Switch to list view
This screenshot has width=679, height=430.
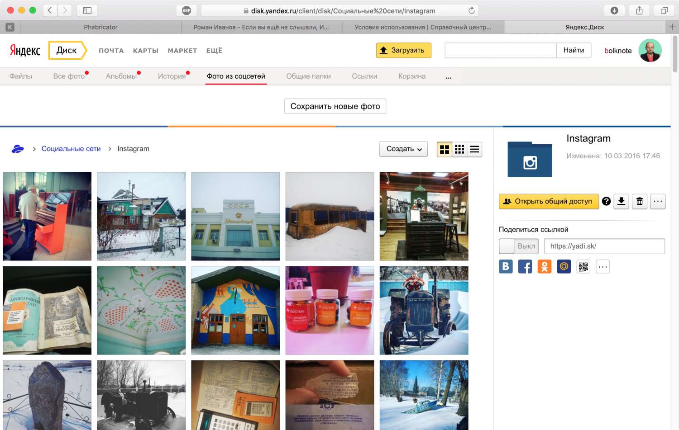(x=474, y=149)
